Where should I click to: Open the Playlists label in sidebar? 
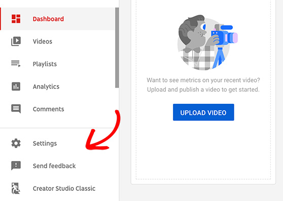point(45,64)
